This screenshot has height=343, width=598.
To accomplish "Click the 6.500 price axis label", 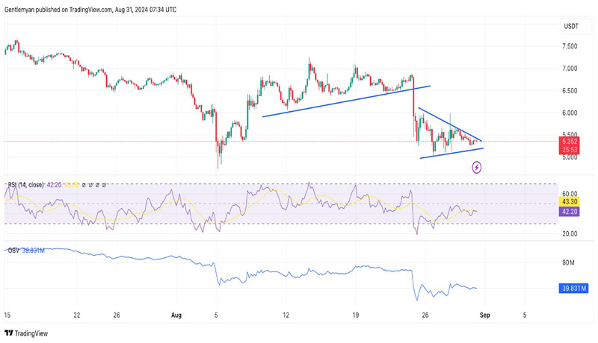I will coord(570,90).
